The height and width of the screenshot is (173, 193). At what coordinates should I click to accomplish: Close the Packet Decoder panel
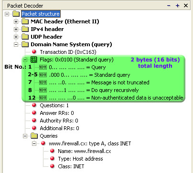coord(186,6)
